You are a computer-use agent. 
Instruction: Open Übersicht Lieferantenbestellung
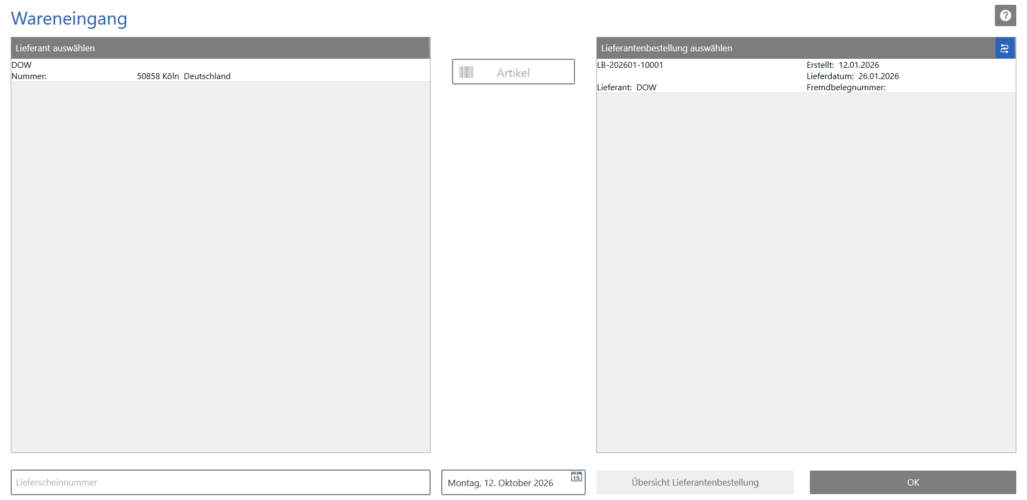(x=695, y=482)
